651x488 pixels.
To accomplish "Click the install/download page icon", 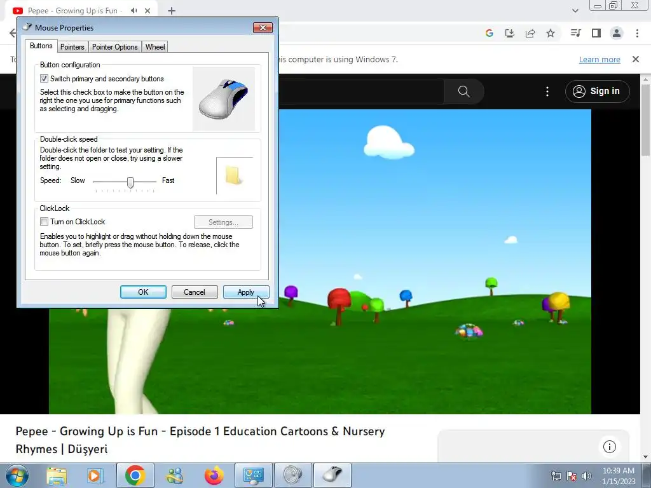I will coord(510,33).
